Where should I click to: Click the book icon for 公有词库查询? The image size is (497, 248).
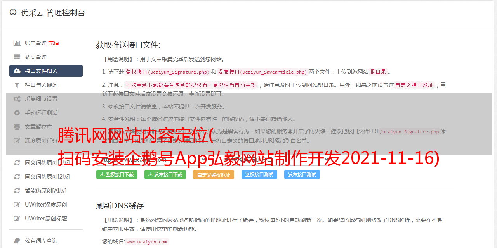point(17,241)
